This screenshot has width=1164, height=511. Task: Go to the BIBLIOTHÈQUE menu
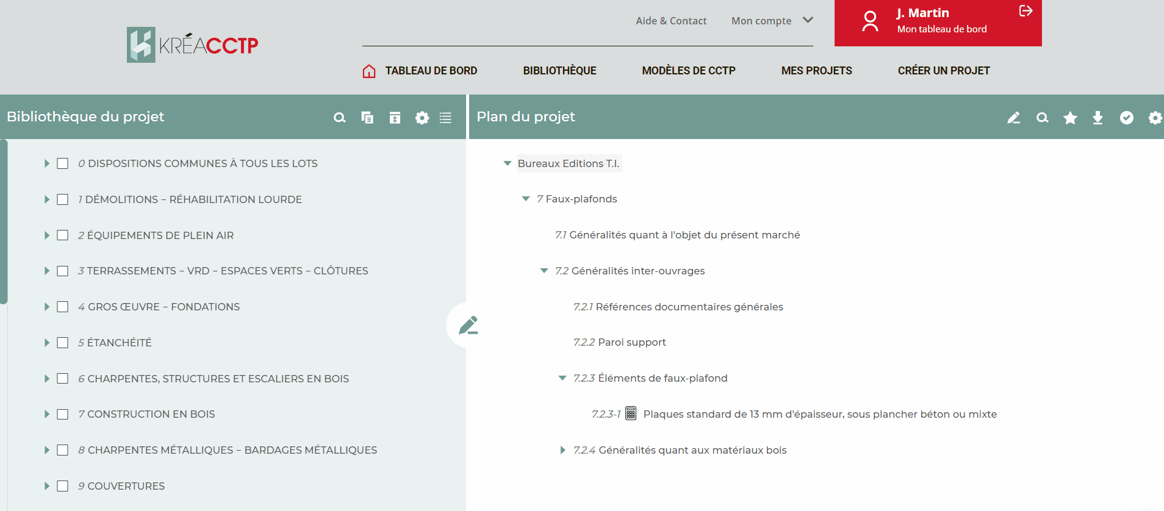click(559, 71)
